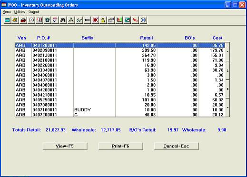Open the checkmark to-do toolbar icon

coord(55,20)
